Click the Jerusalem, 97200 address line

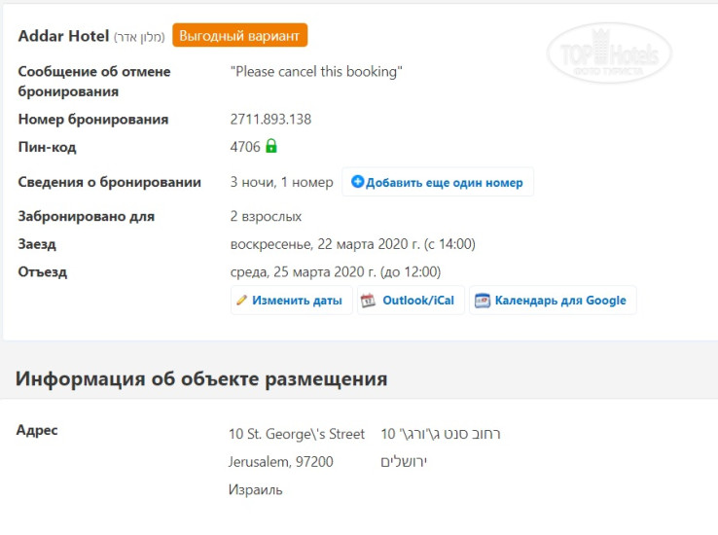(281, 462)
